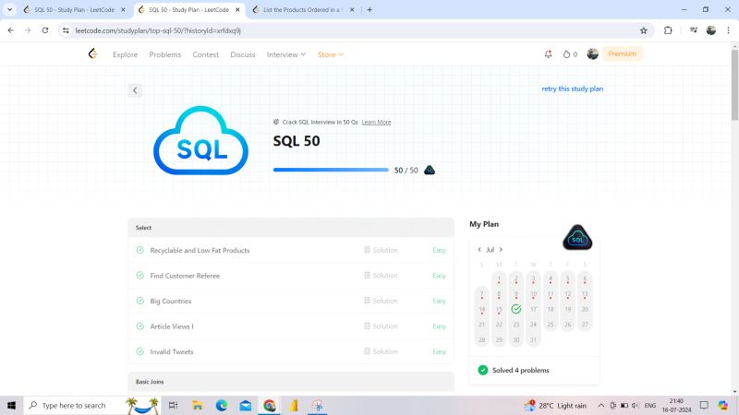Click the solved check beside Recyclable and Low Fat Products
Viewport: 739px width, 415px height.
coord(140,250)
